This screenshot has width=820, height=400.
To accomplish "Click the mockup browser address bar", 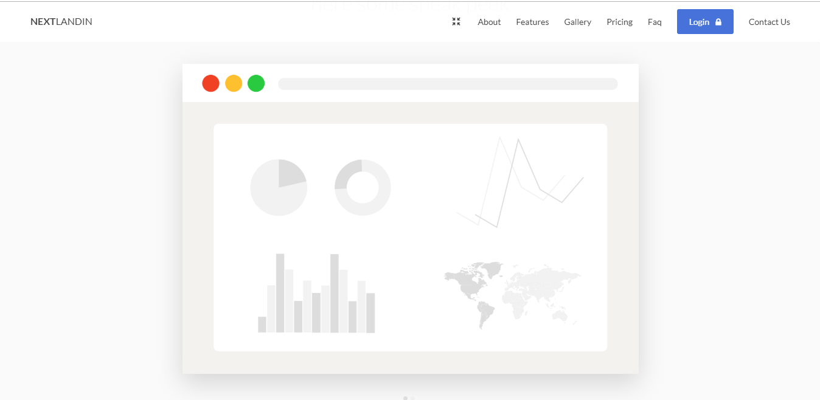I will pos(448,84).
